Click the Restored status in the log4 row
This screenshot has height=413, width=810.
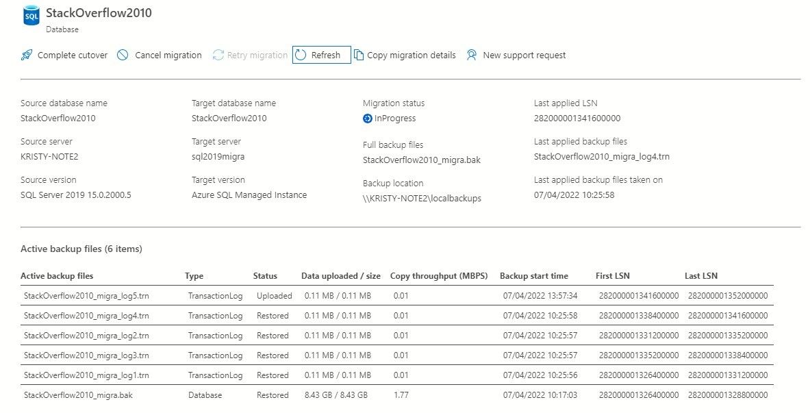click(273, 315)
